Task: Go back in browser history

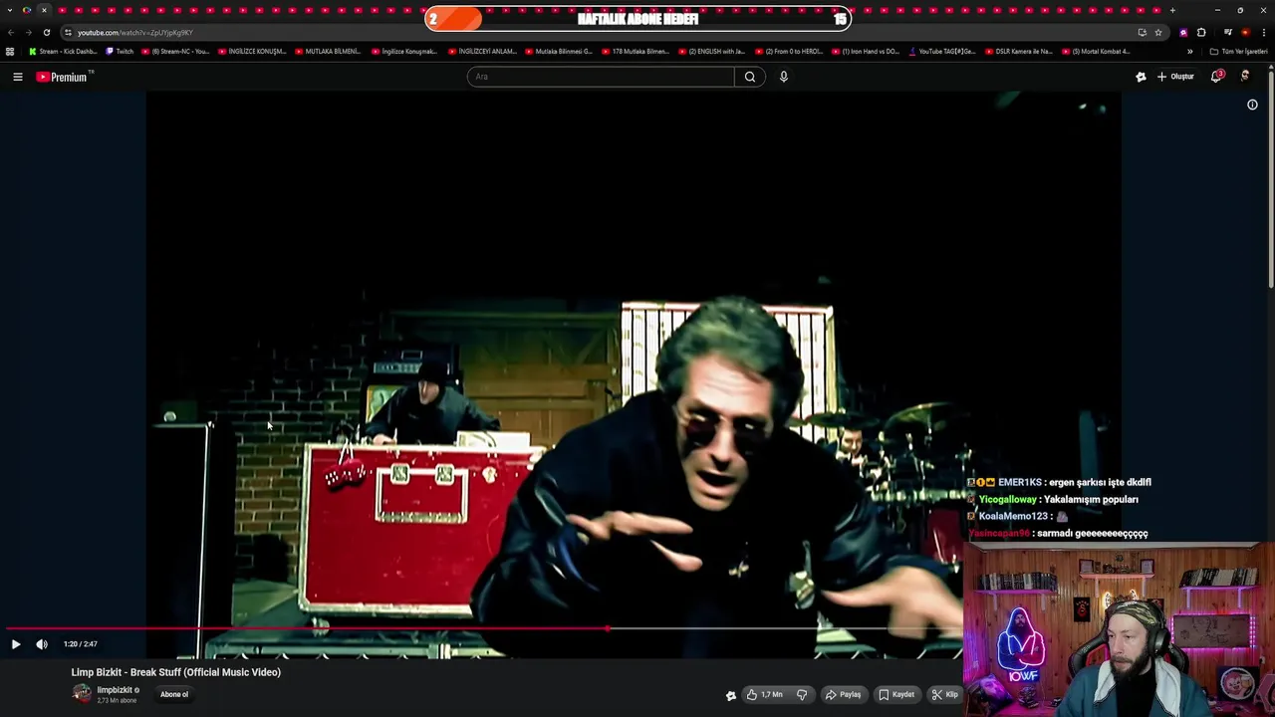Action: pos(11,33)
